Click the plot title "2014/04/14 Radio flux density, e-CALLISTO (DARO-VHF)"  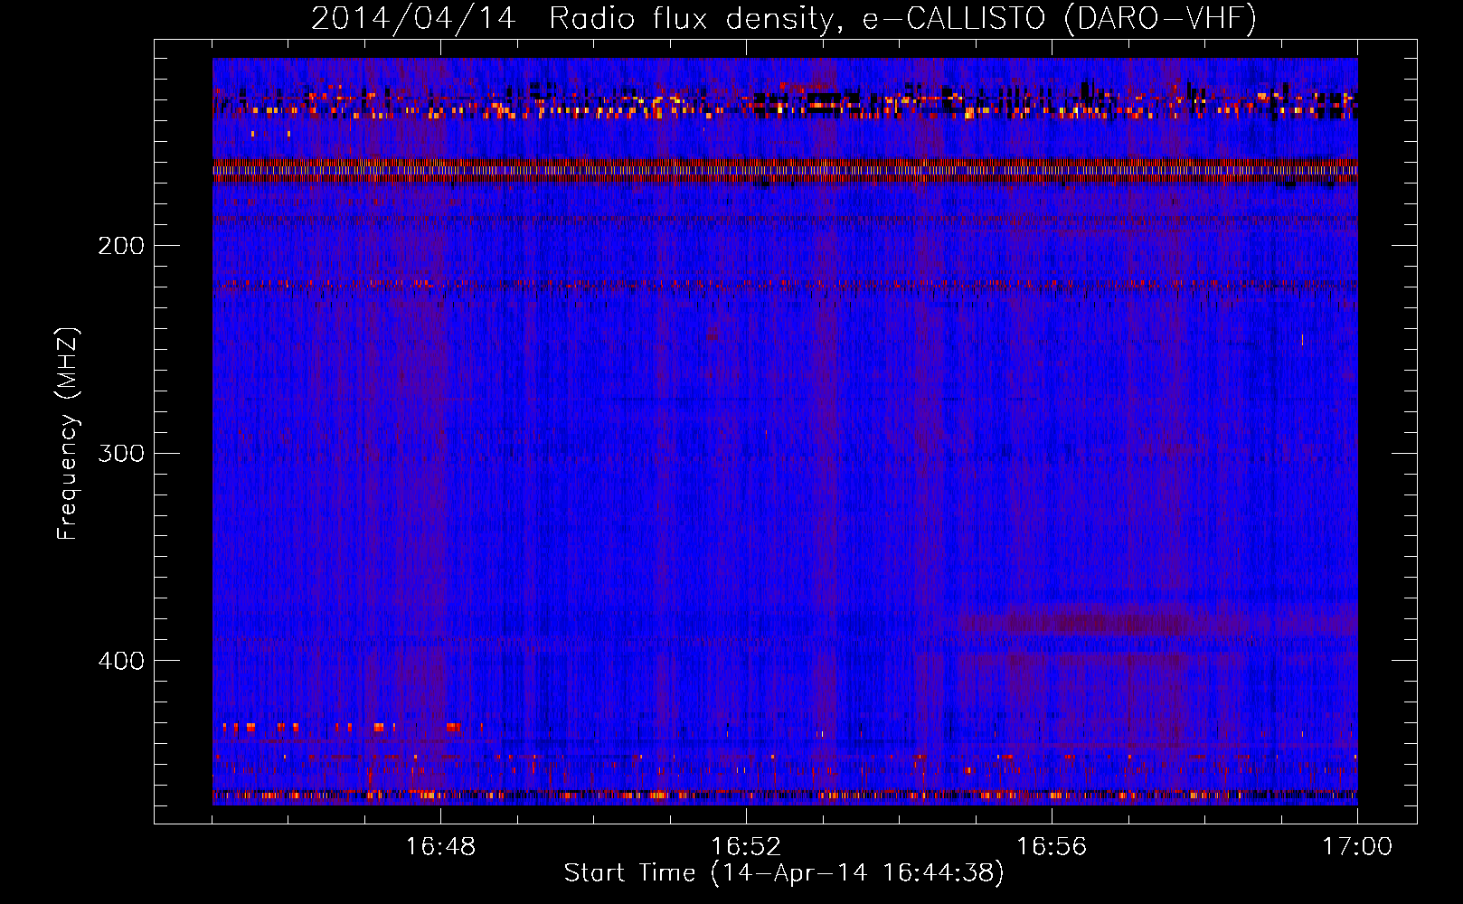point(784,18)
